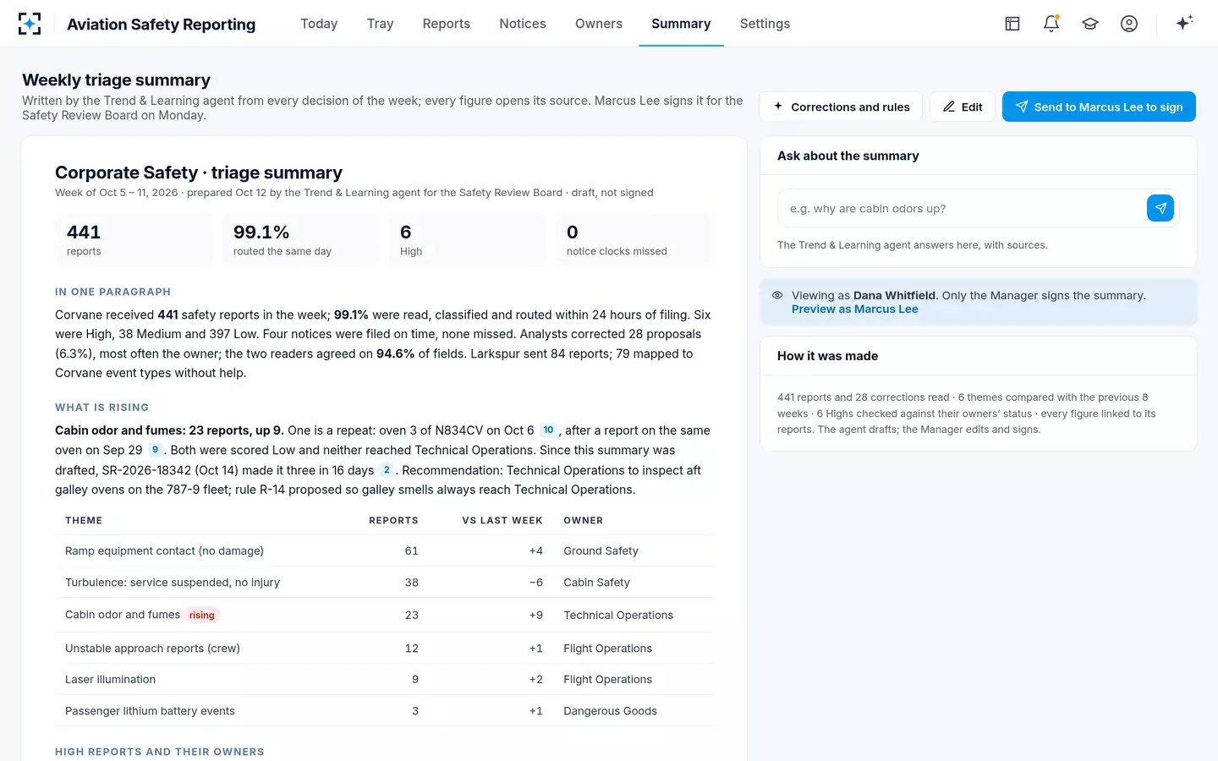The image size is (1218, 761).
Task: Click the Cabin odor and fumes theme
Action: [123, 615]
